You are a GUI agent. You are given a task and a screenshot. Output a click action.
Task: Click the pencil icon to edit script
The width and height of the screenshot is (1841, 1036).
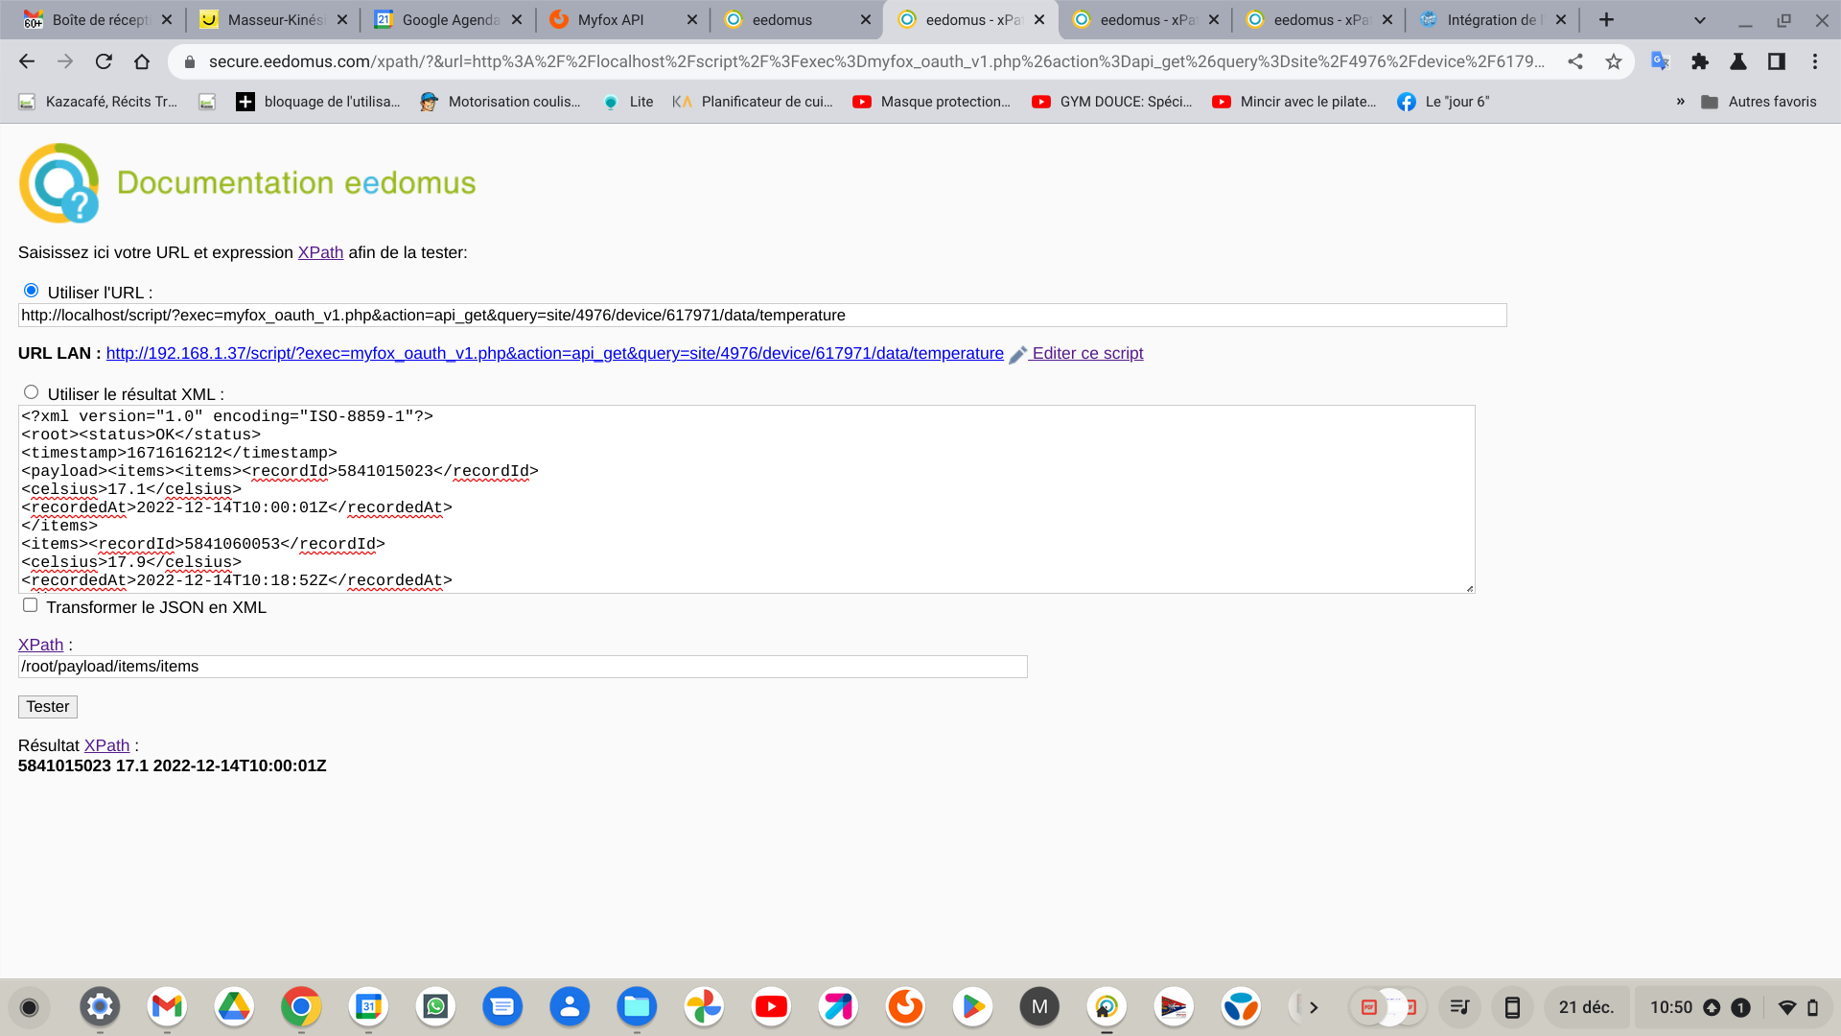click(1017, 355)
